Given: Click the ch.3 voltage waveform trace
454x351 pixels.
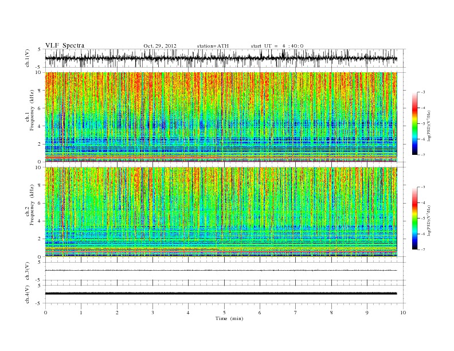Looking at the screenshot, I should pos(221,271).
